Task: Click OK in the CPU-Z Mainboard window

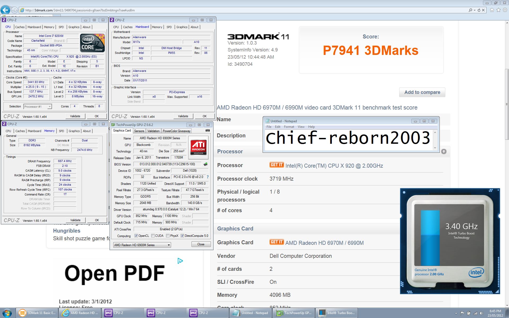Action: [205, 116]
